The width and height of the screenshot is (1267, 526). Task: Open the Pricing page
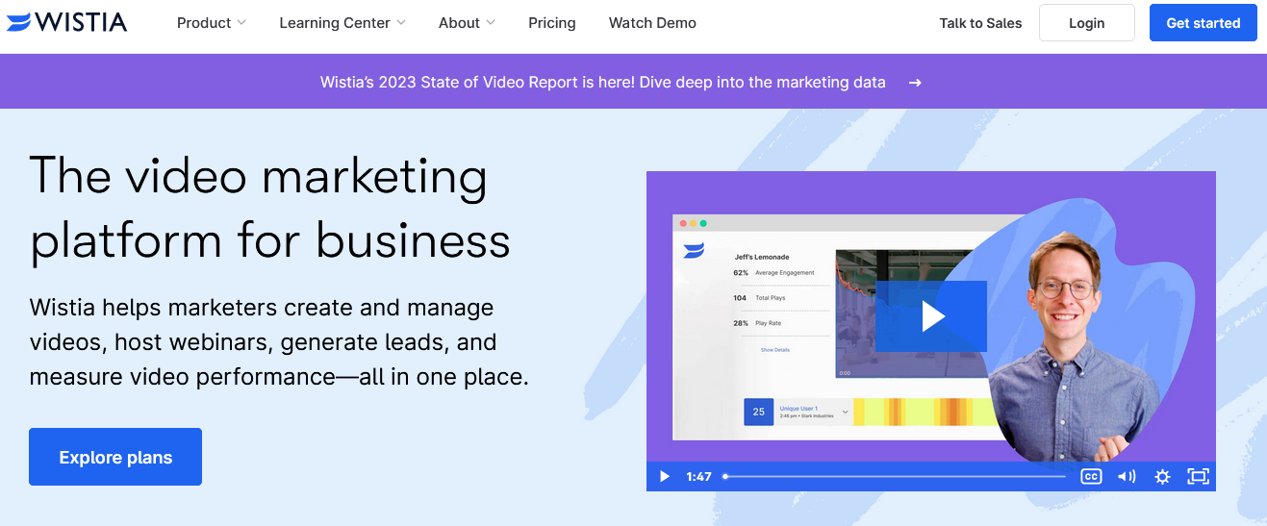(x=552, y=22)
